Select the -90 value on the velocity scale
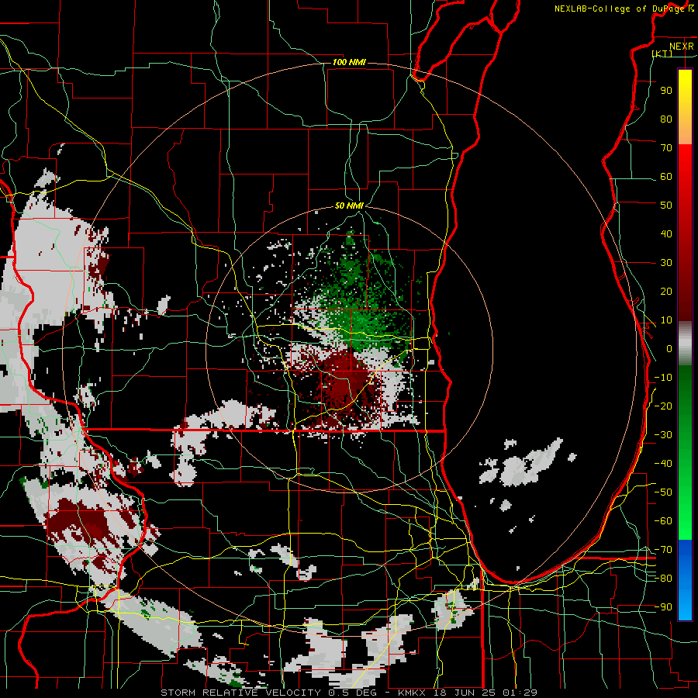 [x=663, y=607]
